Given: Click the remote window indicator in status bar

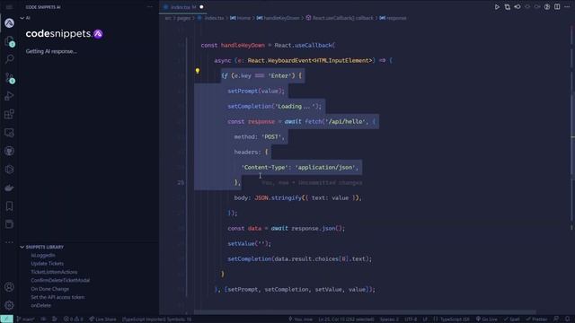Looking at the screenshot, I should click(6, 319).
